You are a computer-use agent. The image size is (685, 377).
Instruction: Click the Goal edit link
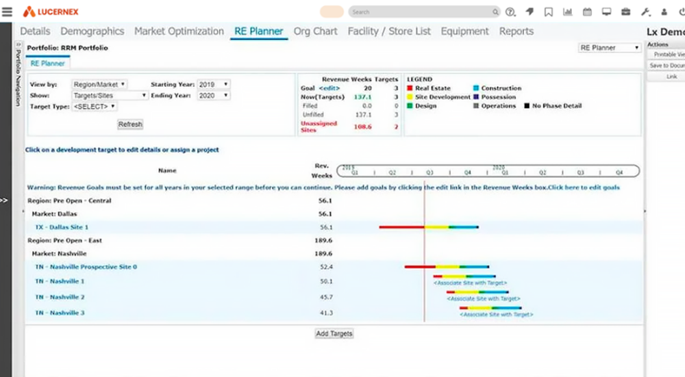pos(329,88)
